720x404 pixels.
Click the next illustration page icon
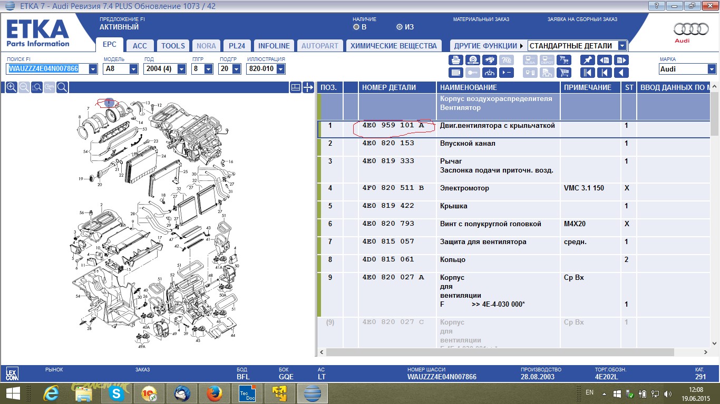click(621, 60)
